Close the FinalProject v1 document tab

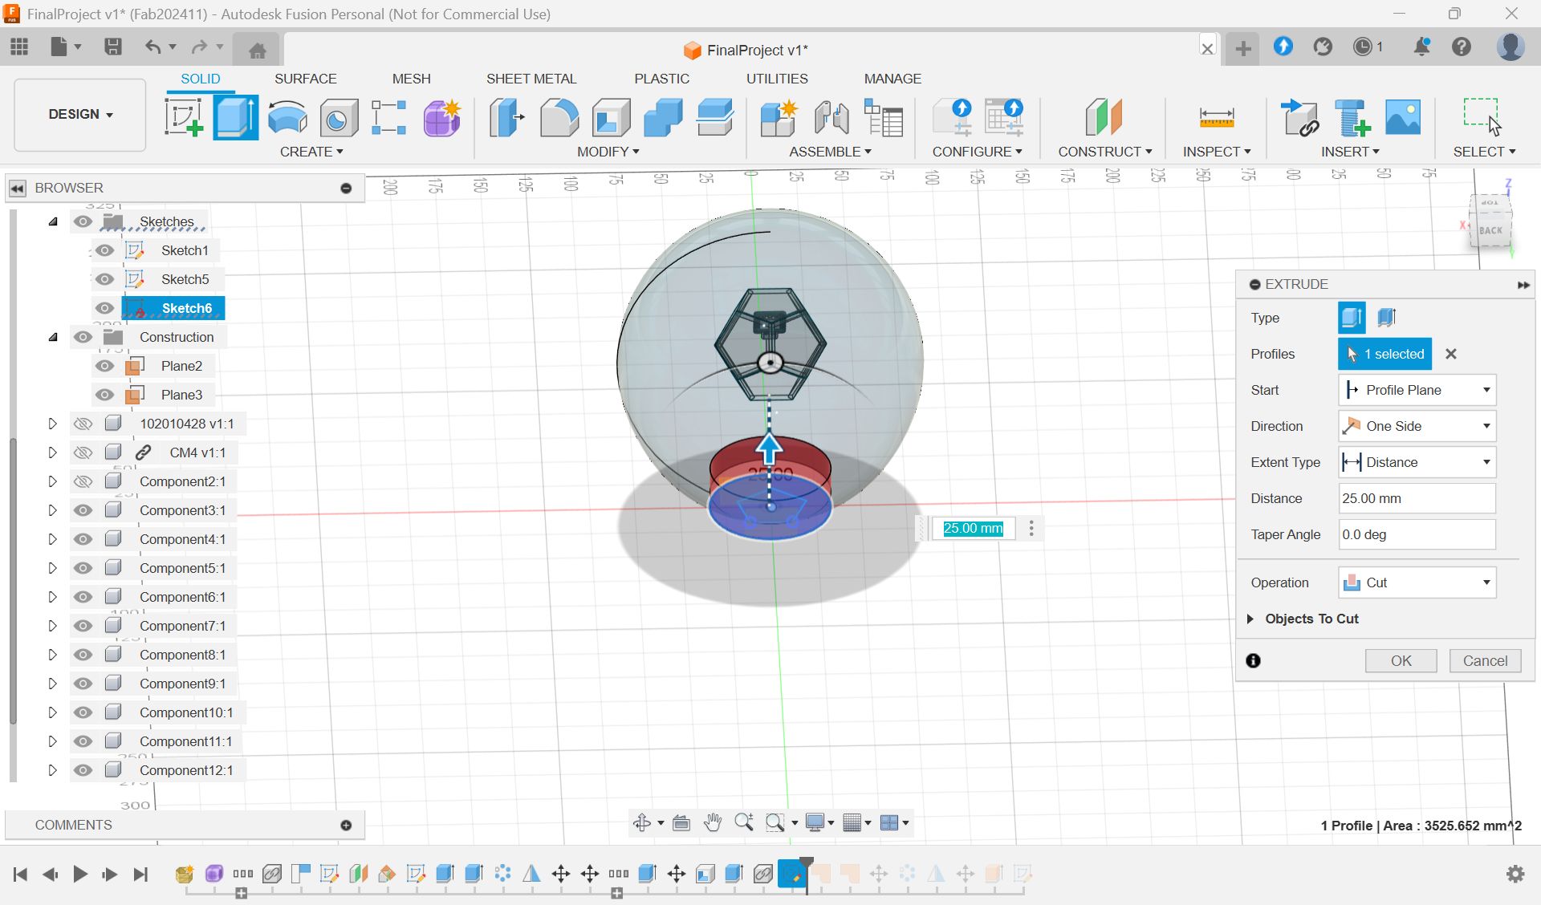pyautogui.click(x=1207, y=48)
